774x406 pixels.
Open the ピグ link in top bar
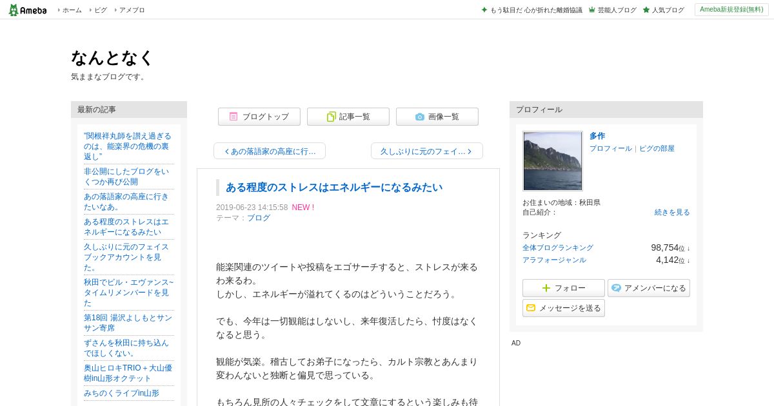(101, 10)
